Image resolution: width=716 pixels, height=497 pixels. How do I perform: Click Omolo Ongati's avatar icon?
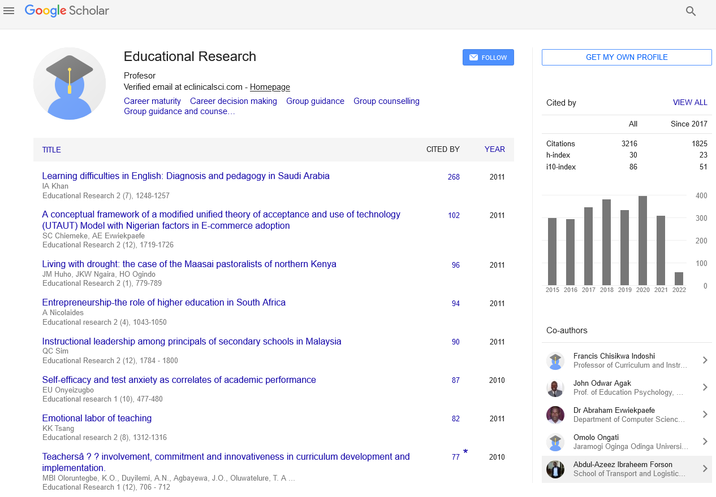555,442
